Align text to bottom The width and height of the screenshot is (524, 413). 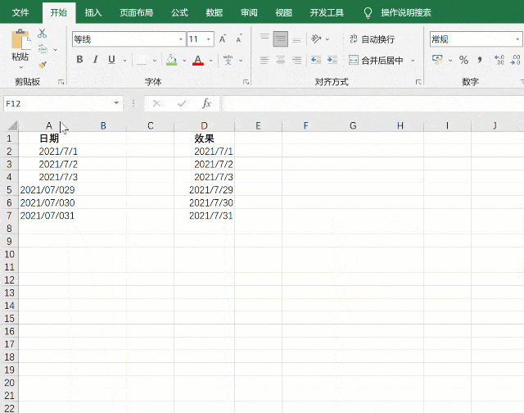tap(296, 39)
